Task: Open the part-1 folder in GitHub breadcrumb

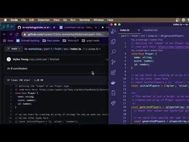Action: point(48,49)
